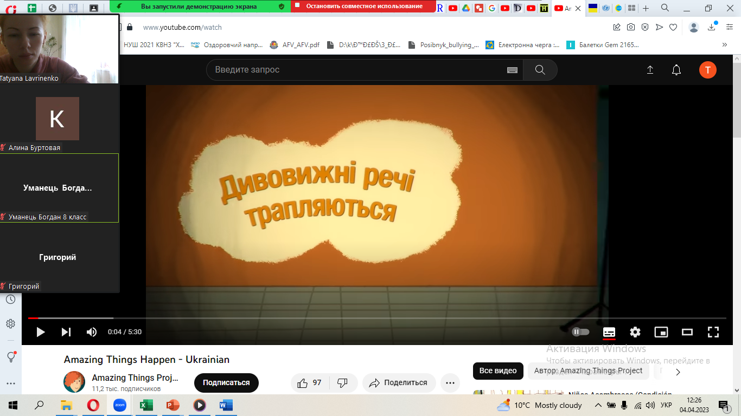Open the Балетки Gem 2165 bookmark
This screenshot has height=416, width=741.
pyautogui.click(x=603, y=45)
